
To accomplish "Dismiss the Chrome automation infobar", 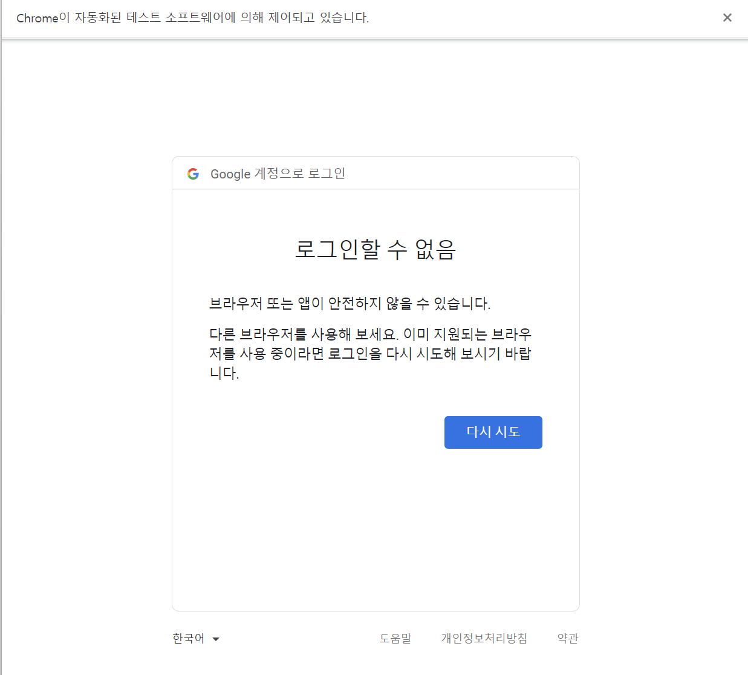I will [727, 18].
